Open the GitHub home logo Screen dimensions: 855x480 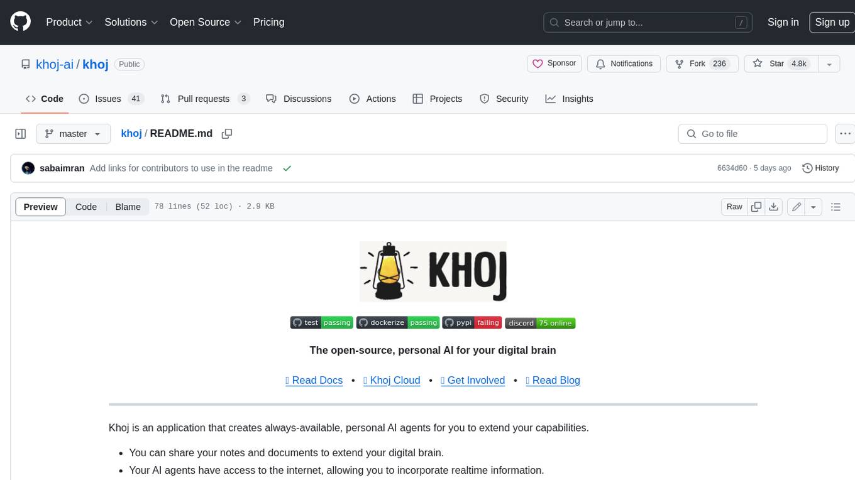[20, 22]
